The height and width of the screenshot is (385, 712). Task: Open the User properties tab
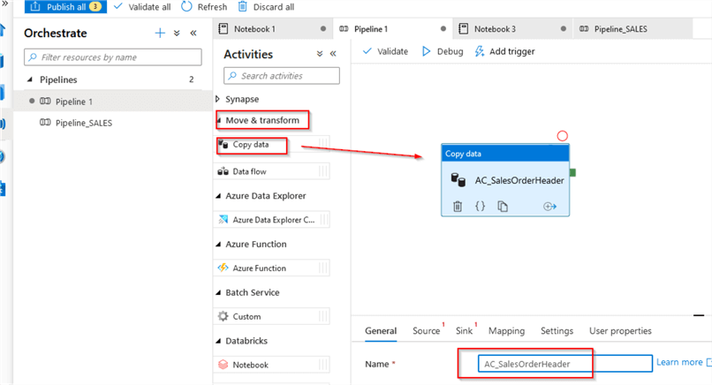click(x=620, y=331)
